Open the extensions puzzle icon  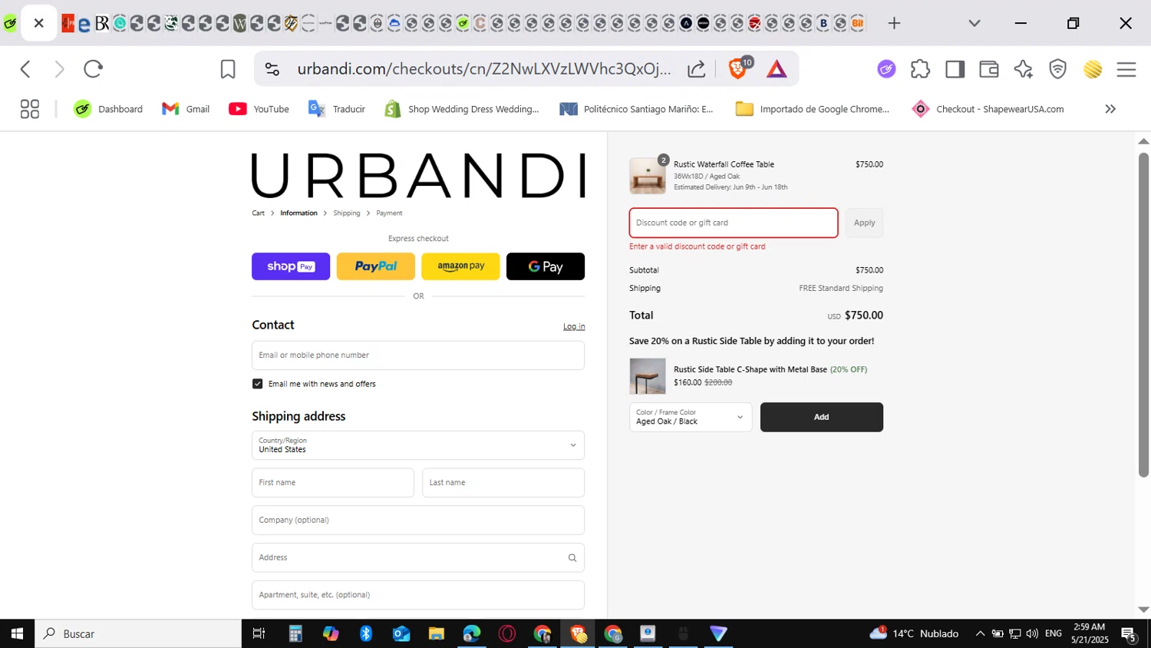pos(920,69)
